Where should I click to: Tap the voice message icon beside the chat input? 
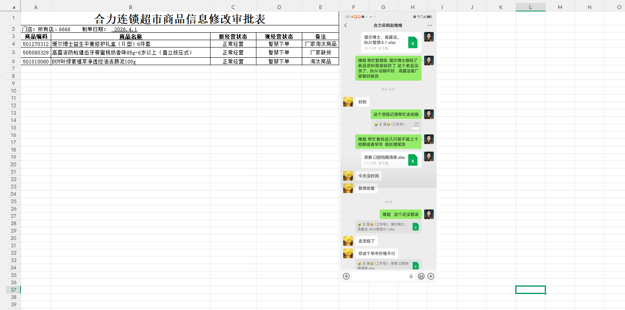346,276
